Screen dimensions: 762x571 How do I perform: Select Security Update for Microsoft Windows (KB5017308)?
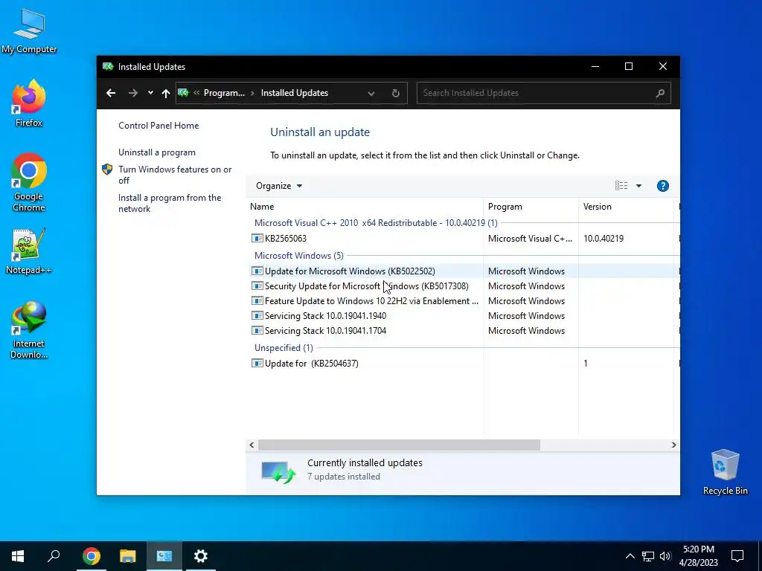tap(463, 286)
